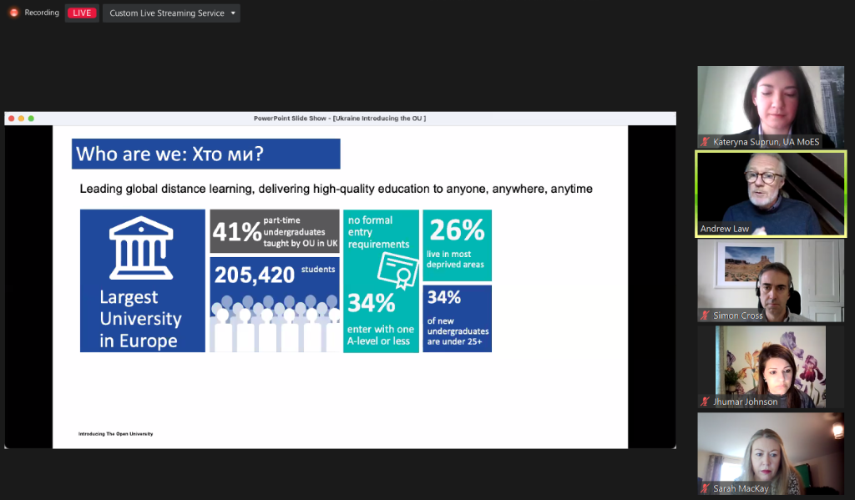
Task: Click '34%' above 'of new undergraduates are under 25+'
Action: (444, 298)
